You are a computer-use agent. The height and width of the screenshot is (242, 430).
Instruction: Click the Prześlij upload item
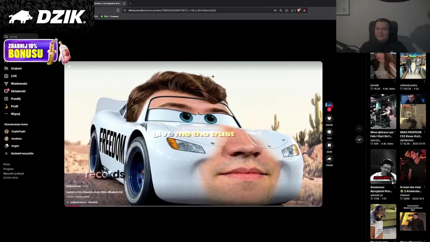[12, 99]
